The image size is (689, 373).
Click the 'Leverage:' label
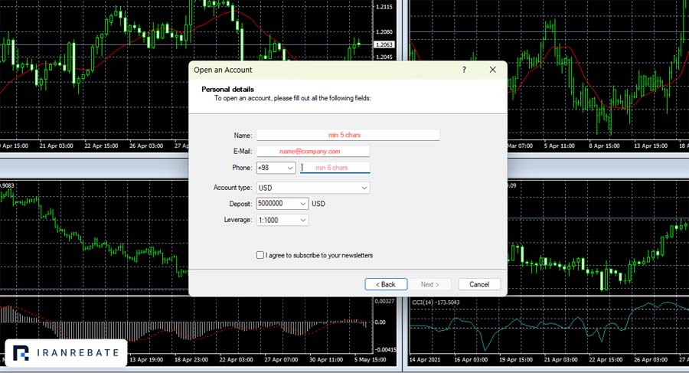(x=238, y=220)
